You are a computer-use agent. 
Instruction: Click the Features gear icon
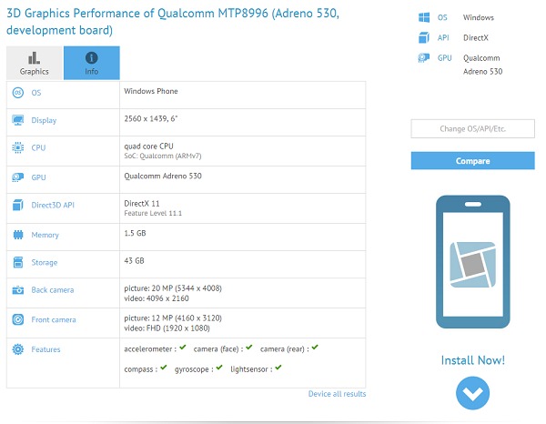click(18, 349)
